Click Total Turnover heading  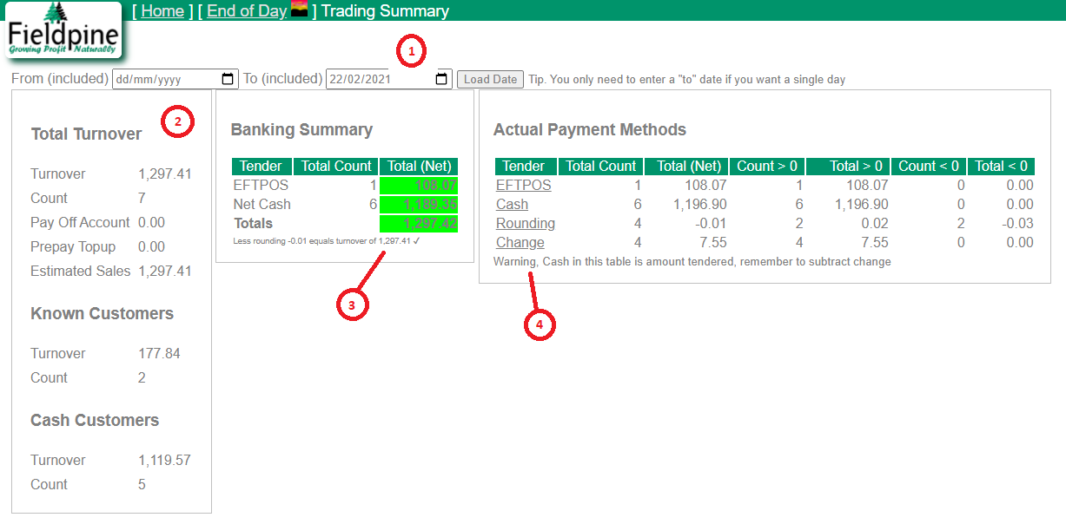[86, 134]
